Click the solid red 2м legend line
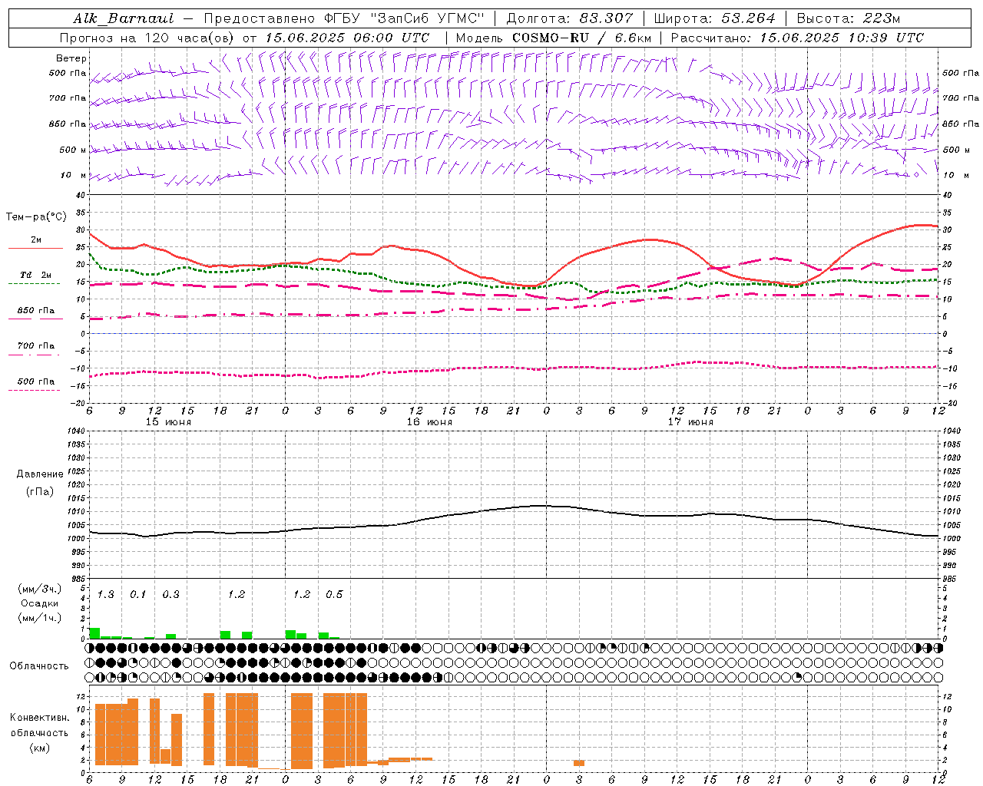 pos(35,248)
